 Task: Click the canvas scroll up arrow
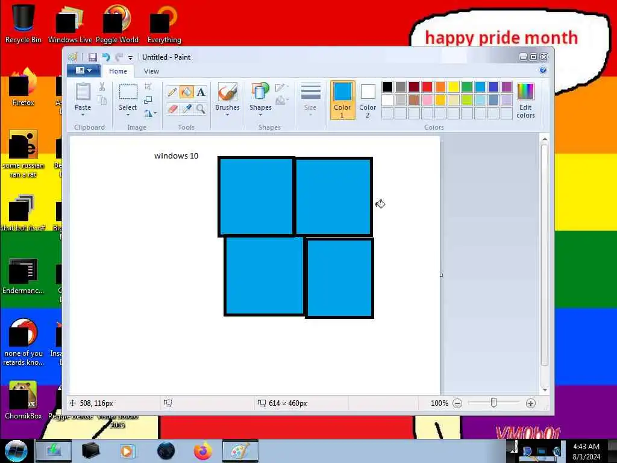[x=545, y=139]
